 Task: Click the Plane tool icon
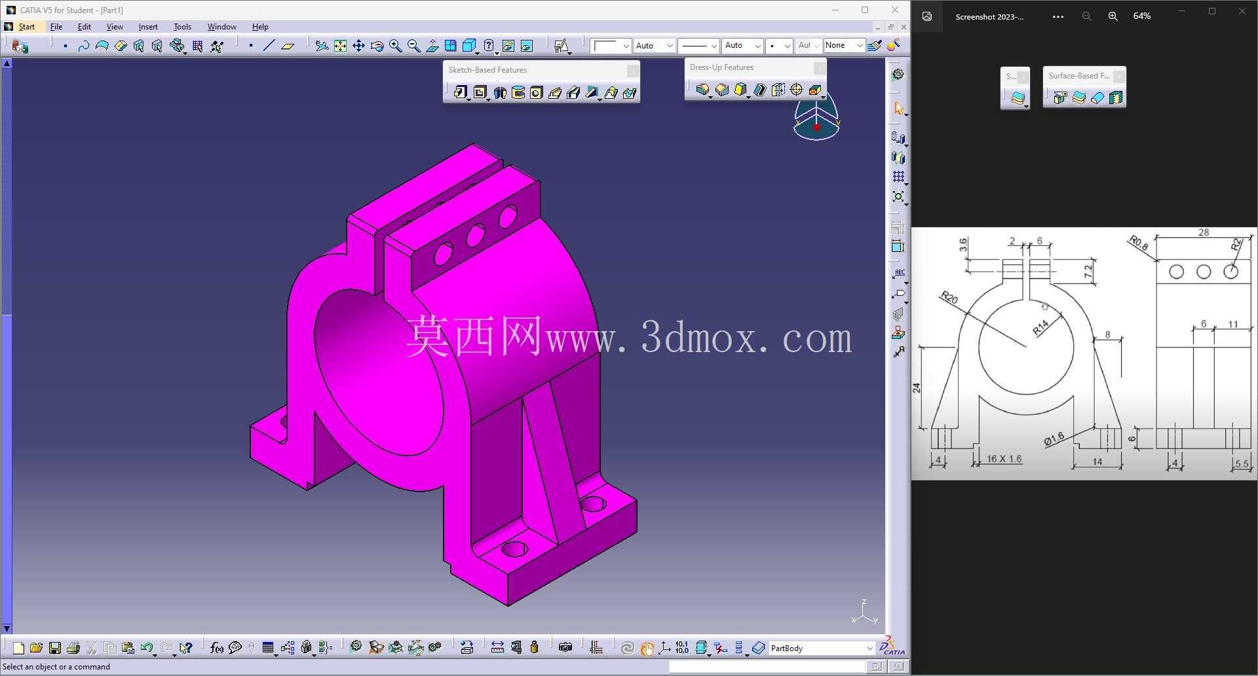(288, 45)
